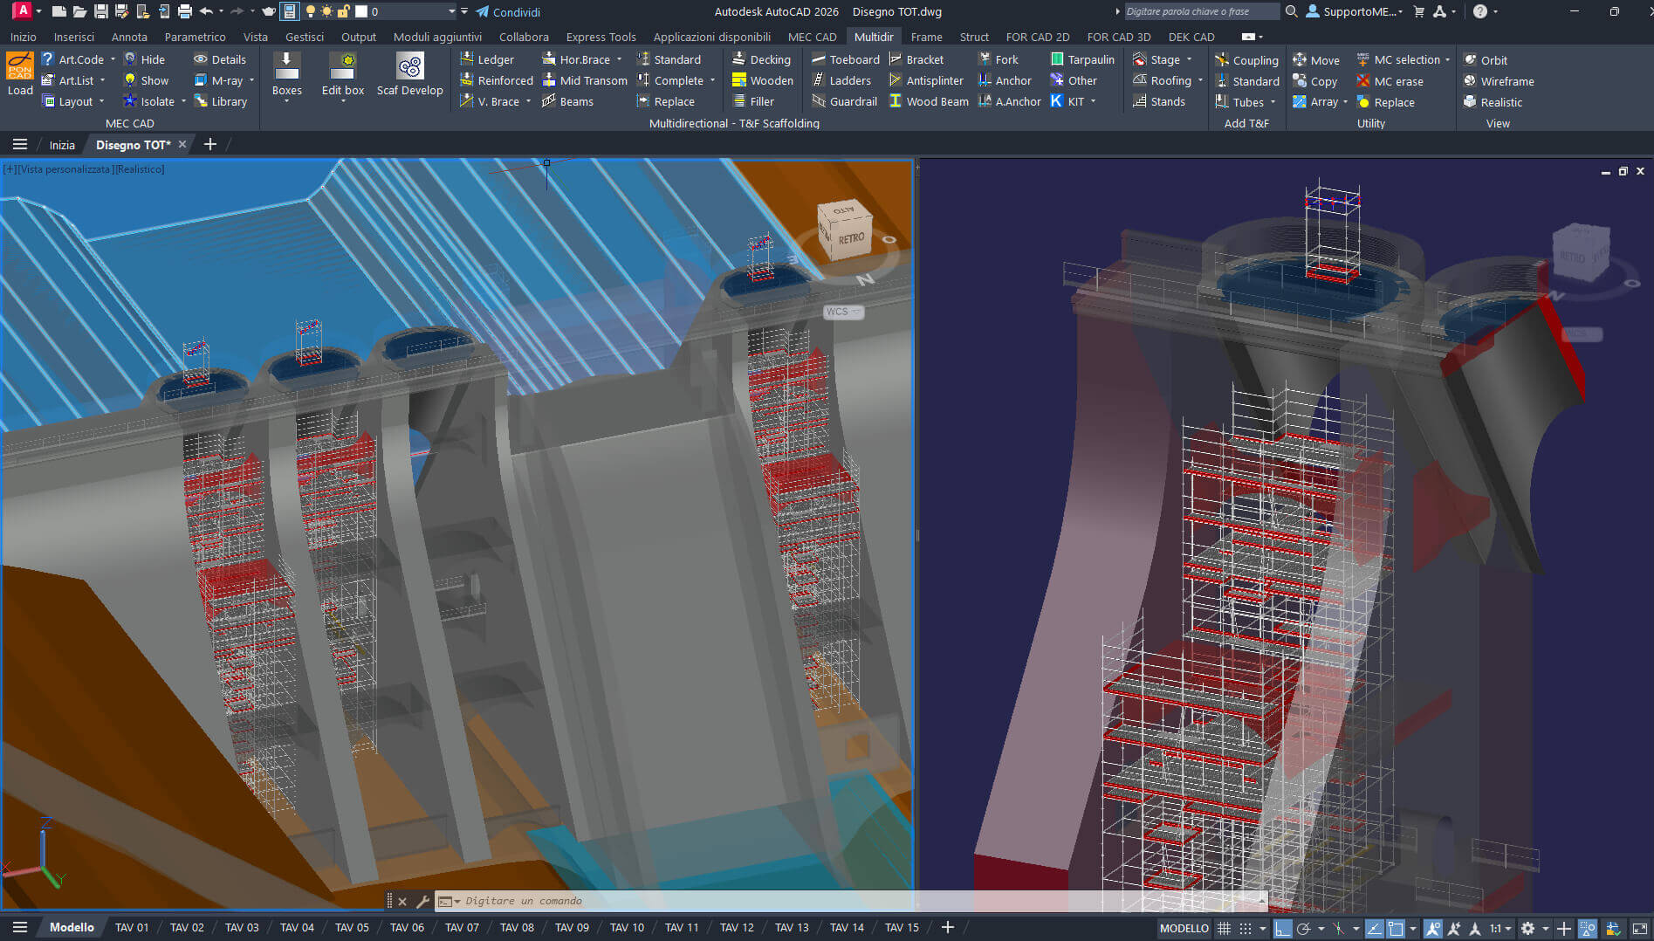Select the Ledger tool
The image size is (1654, 941).
click(x=487, y=59)
